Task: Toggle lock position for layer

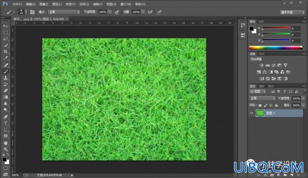Action: tap(271, 106)
